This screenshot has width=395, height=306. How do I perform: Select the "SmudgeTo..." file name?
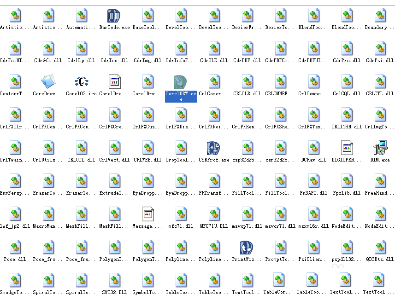[x=15, y=293]
